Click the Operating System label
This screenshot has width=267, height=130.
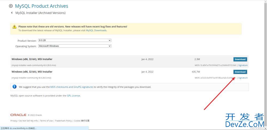(26, 46)
